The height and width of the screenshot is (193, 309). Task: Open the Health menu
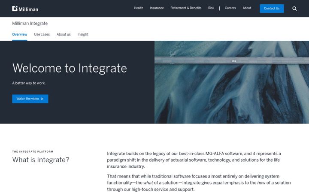(139, 8)
